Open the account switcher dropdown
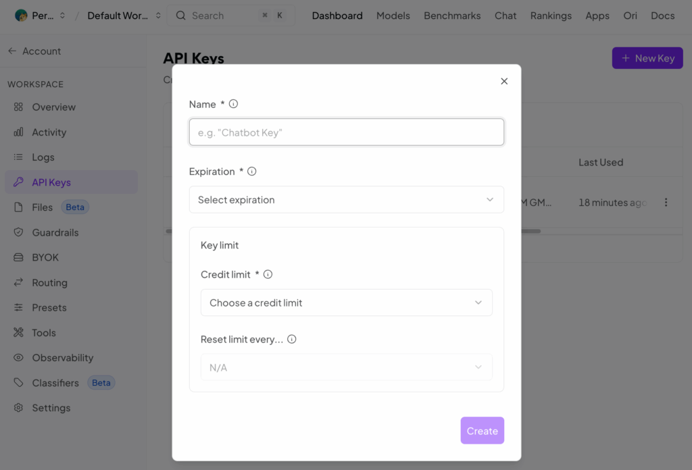The image size is (692, 470). pos(40,16)
